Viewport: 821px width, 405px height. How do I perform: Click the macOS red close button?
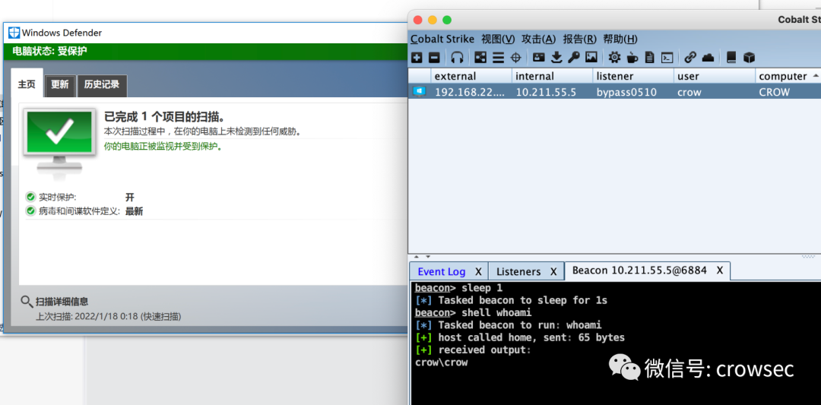tap(417, 21)
